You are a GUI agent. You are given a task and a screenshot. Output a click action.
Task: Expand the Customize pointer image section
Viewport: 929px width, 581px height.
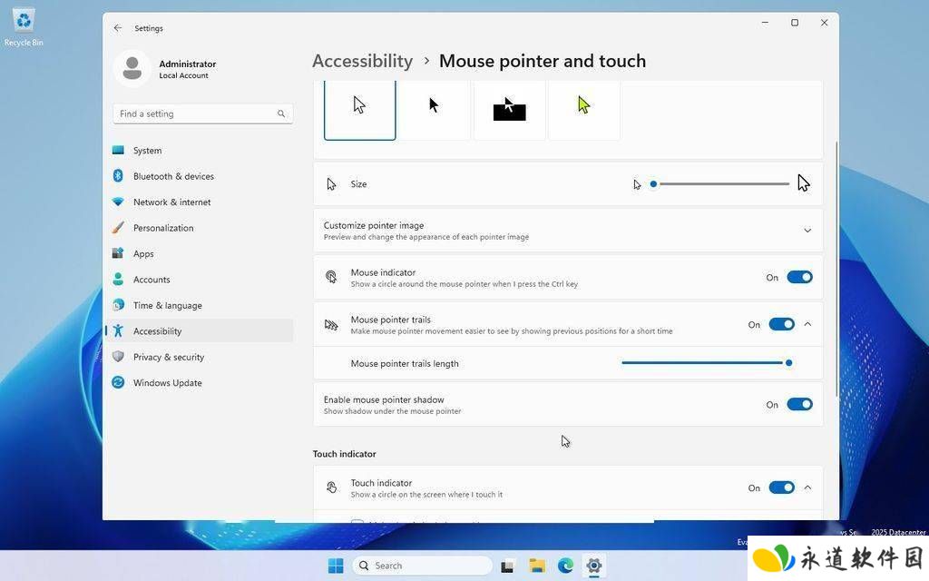807,230
